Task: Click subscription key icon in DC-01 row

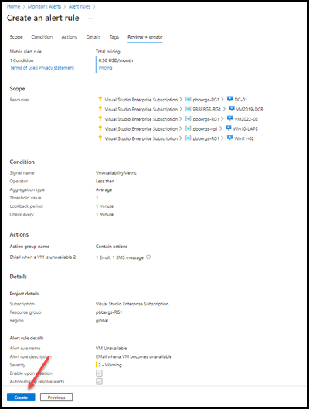Action: click(x=100, y=99)
